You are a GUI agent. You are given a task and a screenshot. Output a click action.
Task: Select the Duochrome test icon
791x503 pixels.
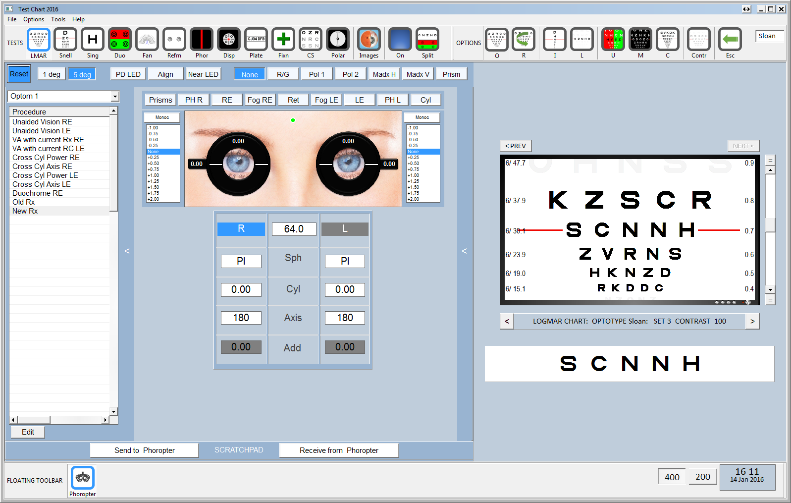[x=119, y=40]
